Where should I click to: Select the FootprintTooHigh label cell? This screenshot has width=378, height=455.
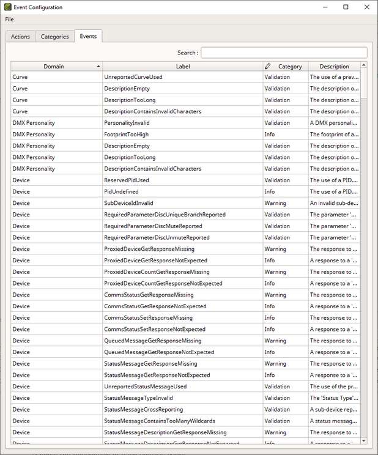183,135
